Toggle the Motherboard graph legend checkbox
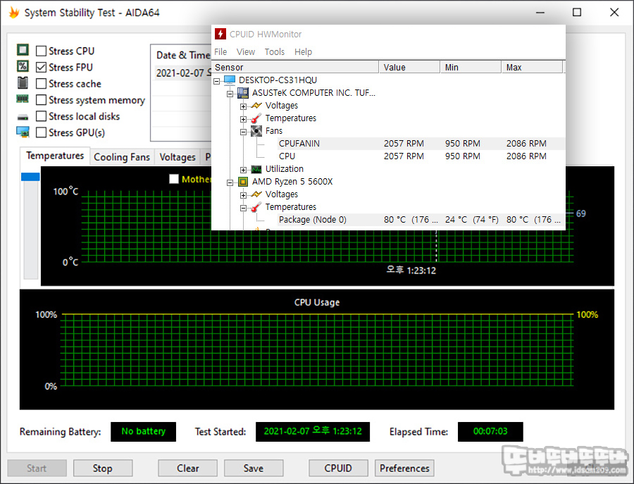Viewport: 634px width, 484px height. [x=174, y=179]
